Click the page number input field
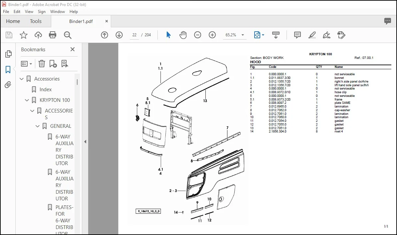 [x=134, y=35]
